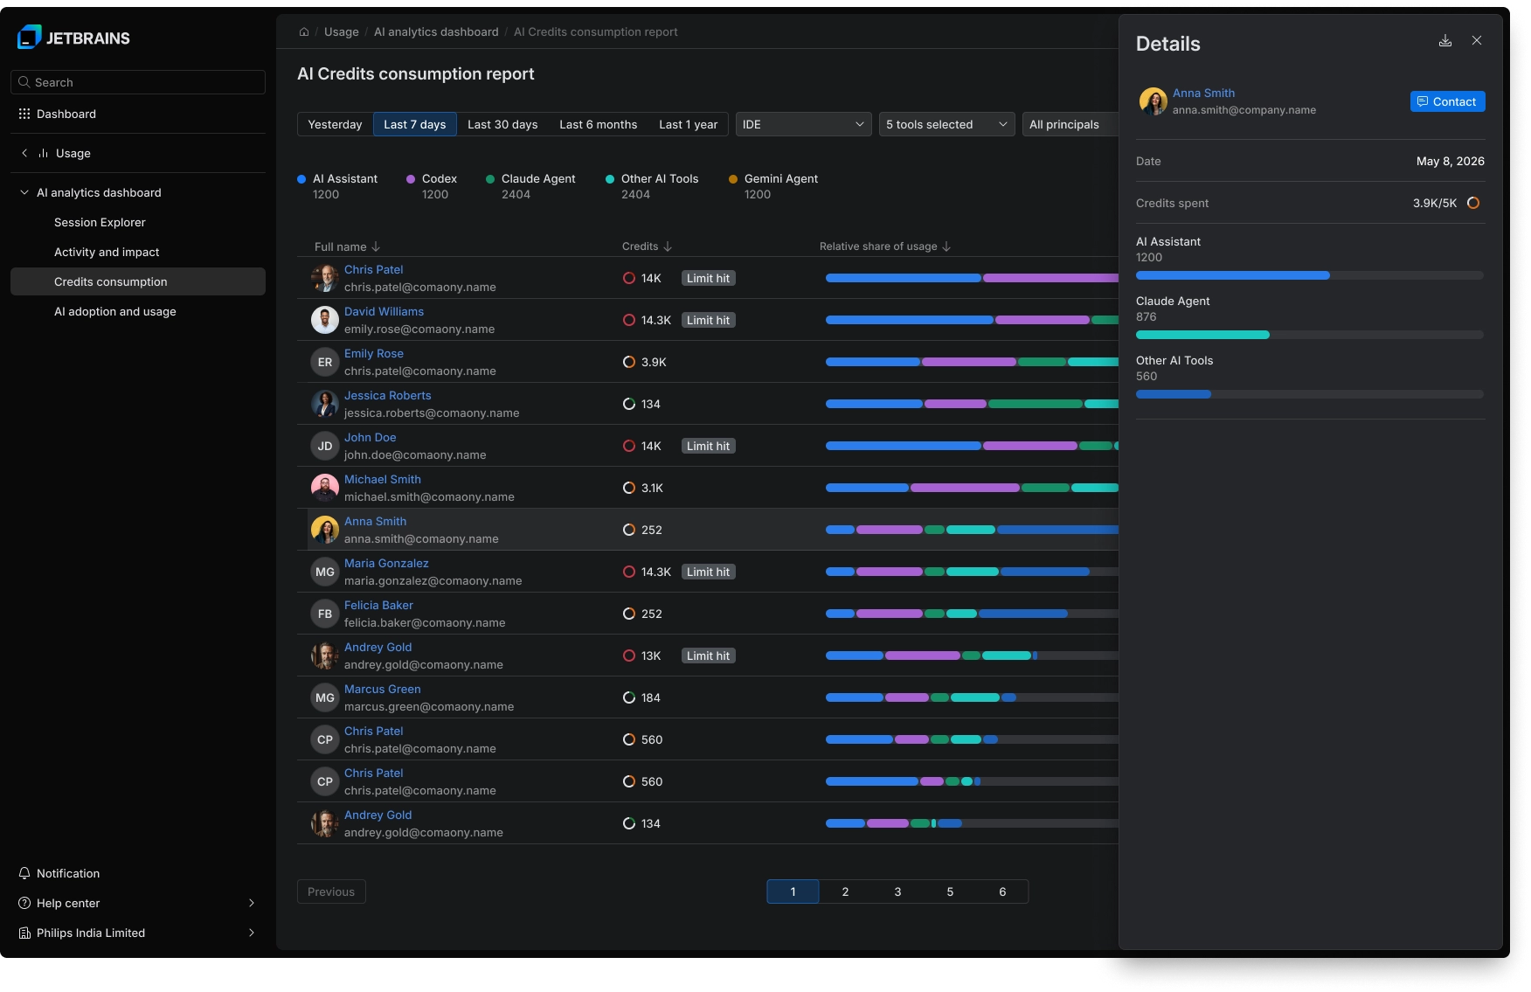Go to page 5
Viewport: 1531px width, 992px height.
click(x=950, y=892)
